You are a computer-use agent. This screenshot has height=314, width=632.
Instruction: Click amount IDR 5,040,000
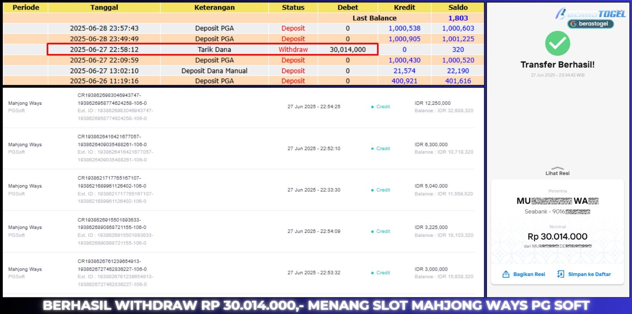coord(431,186)
